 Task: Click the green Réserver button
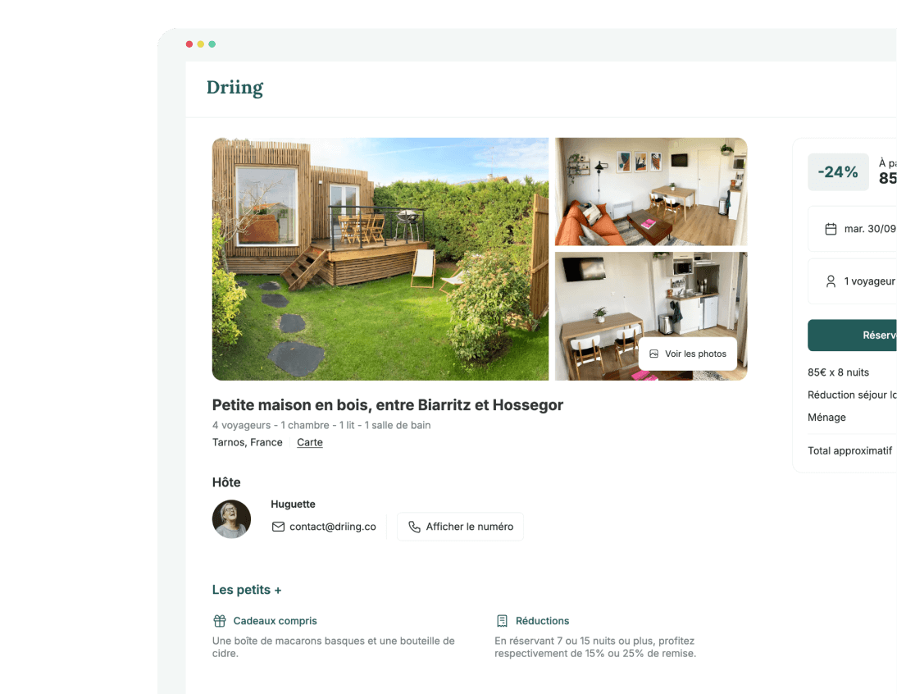(x=853, y=336)
